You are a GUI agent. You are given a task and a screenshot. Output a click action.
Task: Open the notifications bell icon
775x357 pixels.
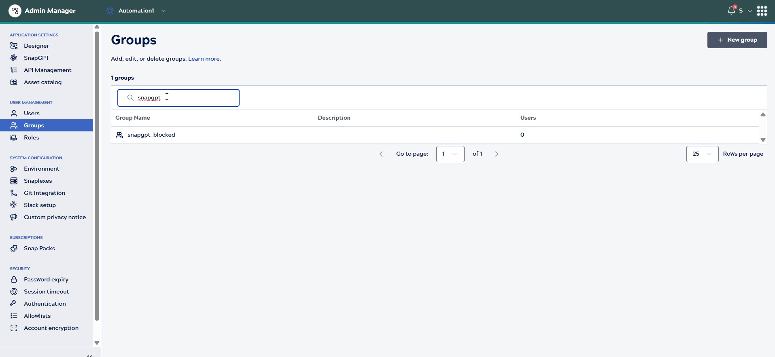coord(731,11)
